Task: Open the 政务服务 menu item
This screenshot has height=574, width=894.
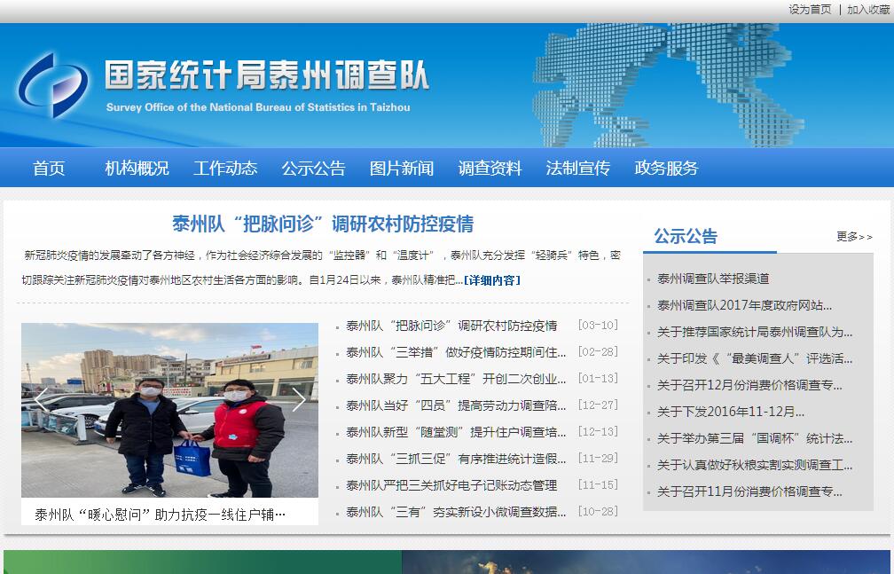Action: point(666,169)
